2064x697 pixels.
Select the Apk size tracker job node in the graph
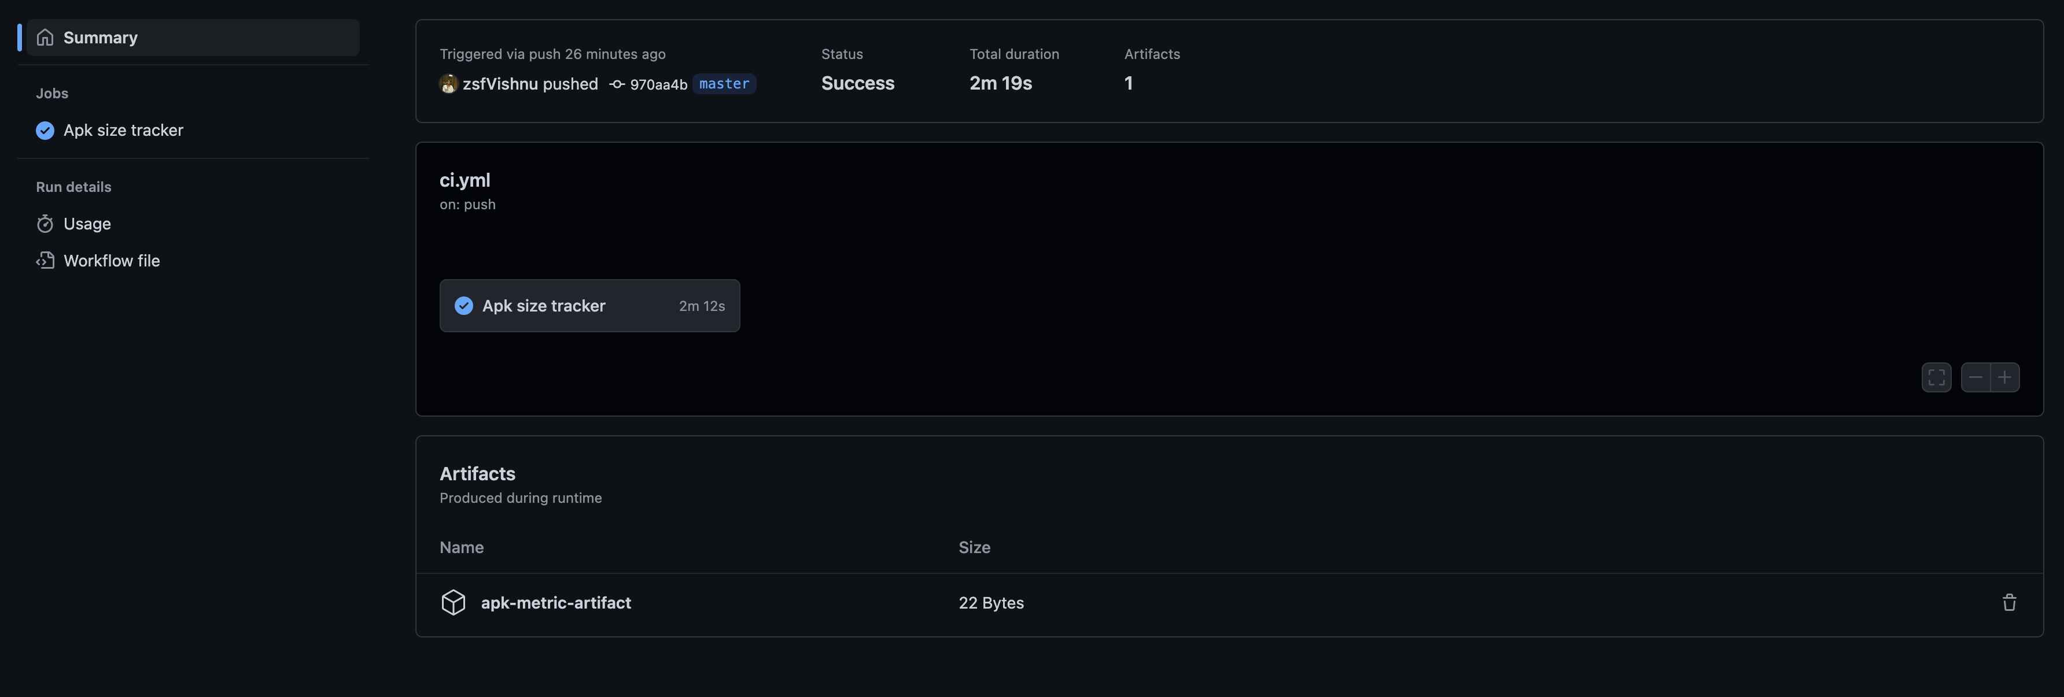pyautogui.click(x=589, y=306)
